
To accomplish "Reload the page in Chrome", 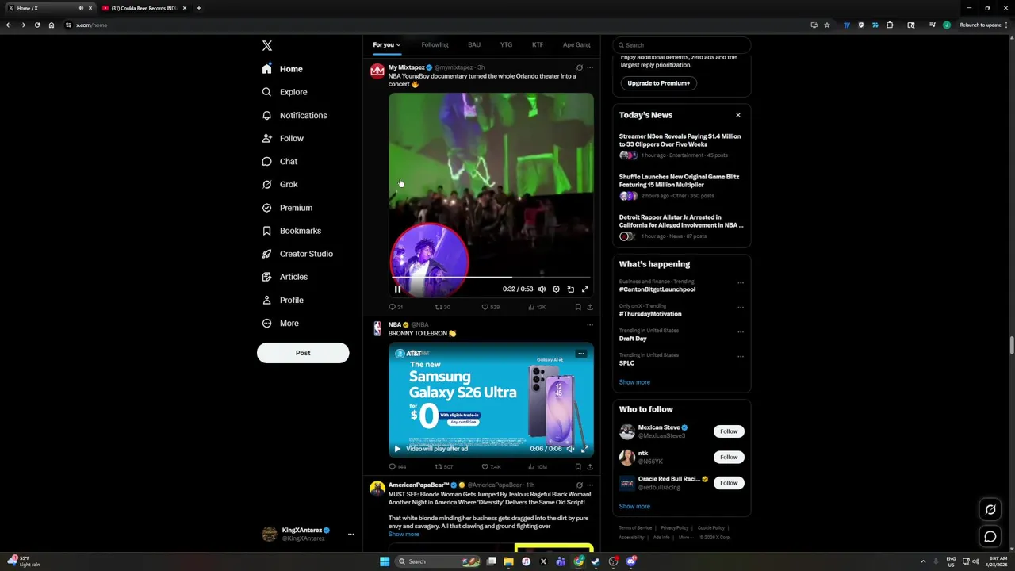I will pyautogui.click(x=36, y=25).
